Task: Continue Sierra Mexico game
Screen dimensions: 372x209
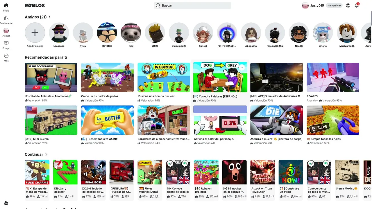Action: click(347, 172)
